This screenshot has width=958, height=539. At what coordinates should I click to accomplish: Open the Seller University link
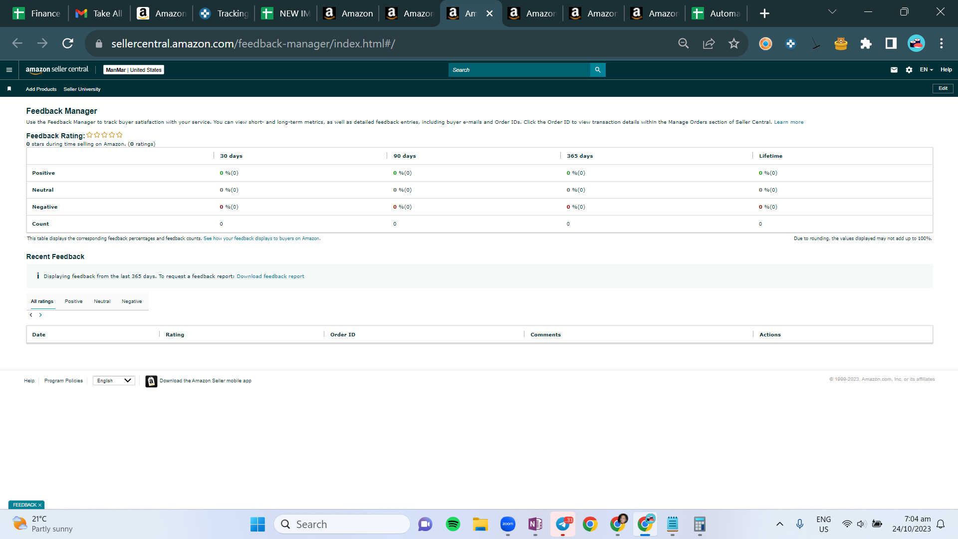(x=82, y=89)
